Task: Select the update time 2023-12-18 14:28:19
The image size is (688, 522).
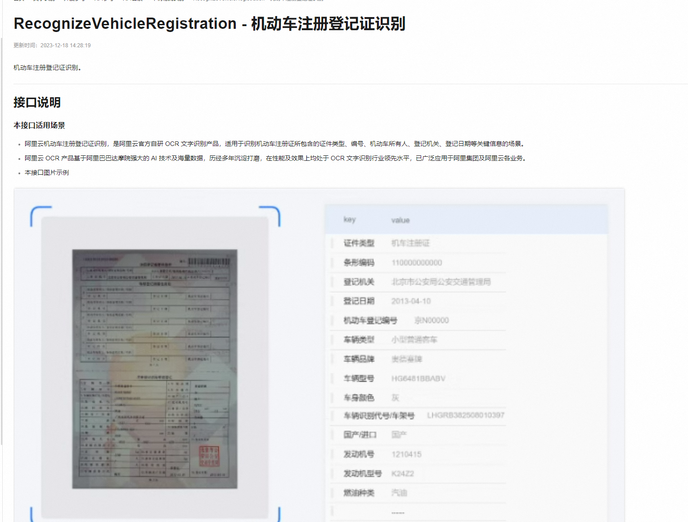Action: pyautogui.click(x=65, y=45)
